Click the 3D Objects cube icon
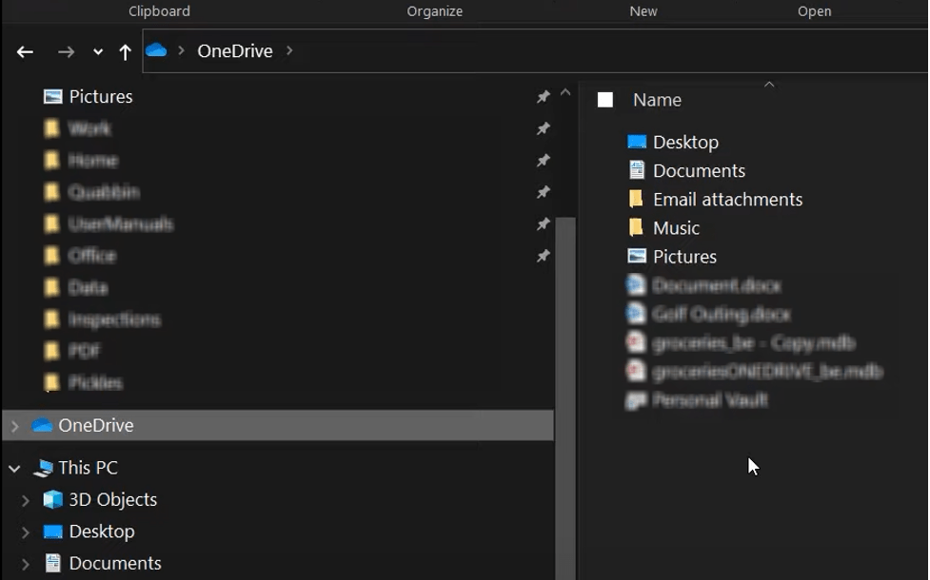This screenshot has height=580, width=930. [52, 499]
